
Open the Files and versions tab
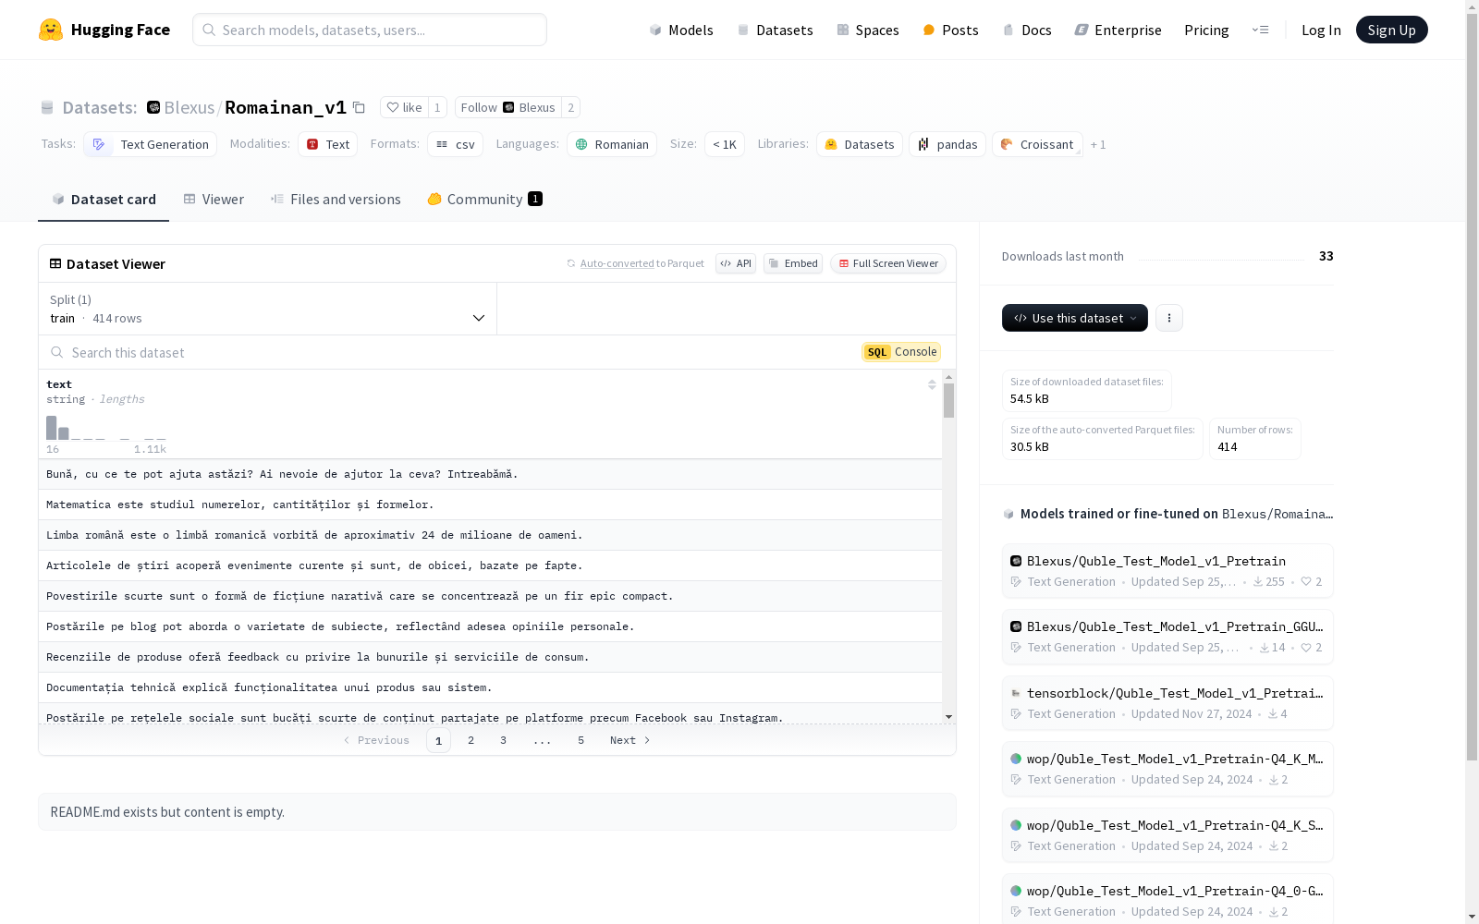click(x=336, y=200)
